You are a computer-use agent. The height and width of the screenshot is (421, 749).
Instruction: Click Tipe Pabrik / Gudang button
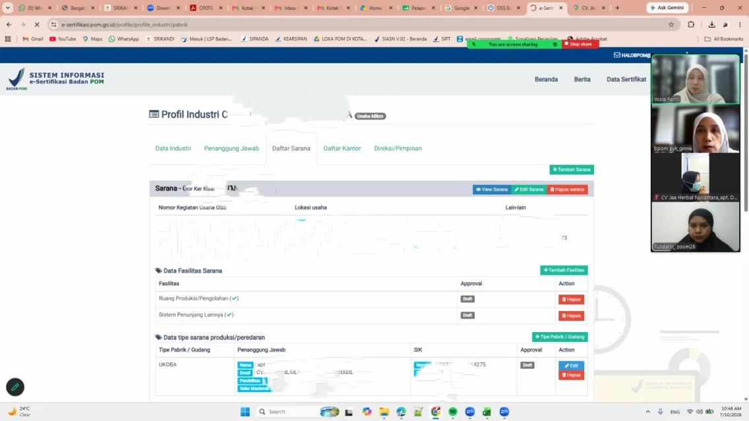pos(560,337)
